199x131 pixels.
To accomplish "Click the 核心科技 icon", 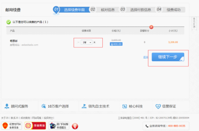I will (x=125, y=106).
